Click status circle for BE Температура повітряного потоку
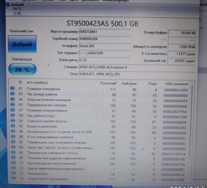 (x=13, y=152)
